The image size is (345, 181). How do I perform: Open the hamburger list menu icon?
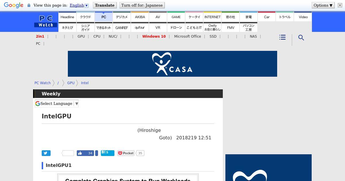click(282, 37)
